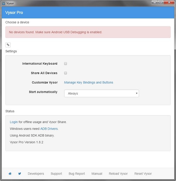176x181 pixels.
Task: Maximize the Vysor window
Action: (161, 2)
